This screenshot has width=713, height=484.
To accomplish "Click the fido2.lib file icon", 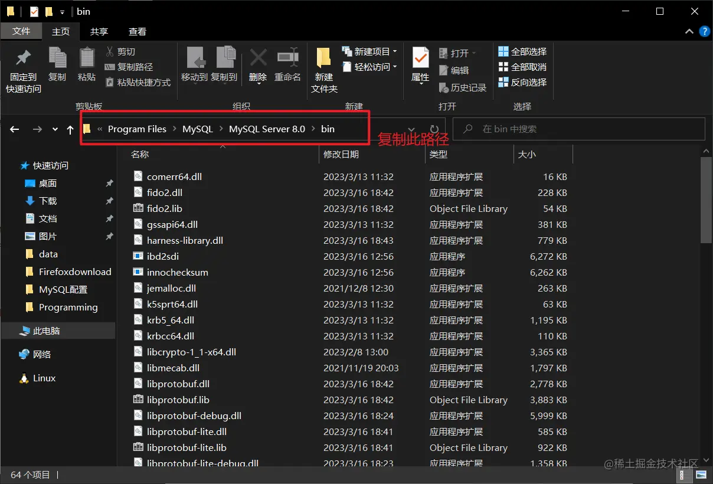I will [x=138, y=208].
